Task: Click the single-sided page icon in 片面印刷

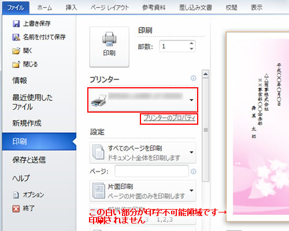Action: coord(98,191)
